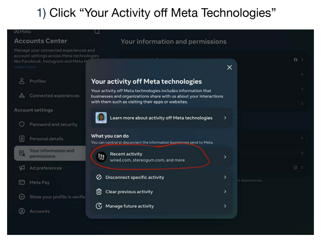Click the Meta Pay card icon
The width and height of the screenshot is (321, 242).
tap(22, 182)
